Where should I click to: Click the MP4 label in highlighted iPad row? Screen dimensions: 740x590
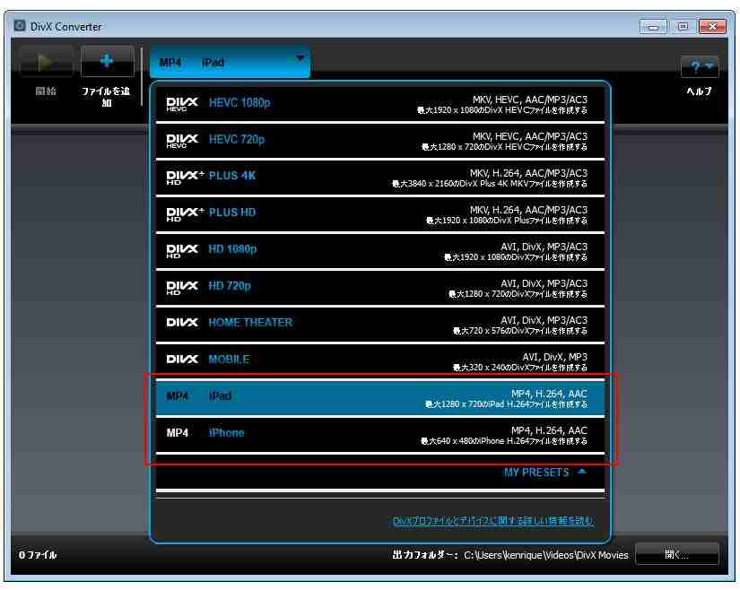[x=178, y=396]
